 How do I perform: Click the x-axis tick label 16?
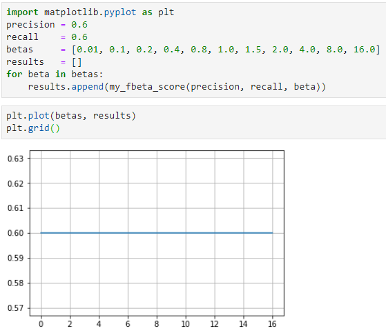(272, 324)
